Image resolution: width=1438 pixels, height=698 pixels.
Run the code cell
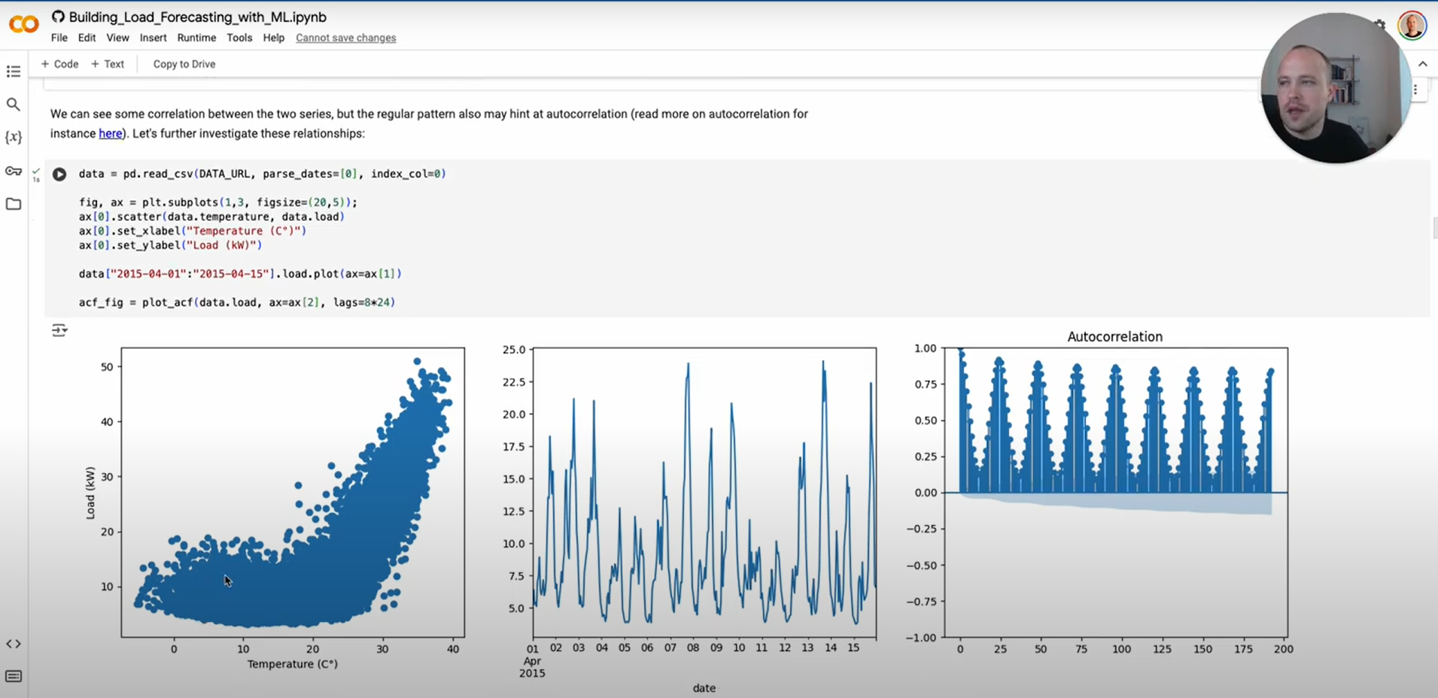pos(59,174)
